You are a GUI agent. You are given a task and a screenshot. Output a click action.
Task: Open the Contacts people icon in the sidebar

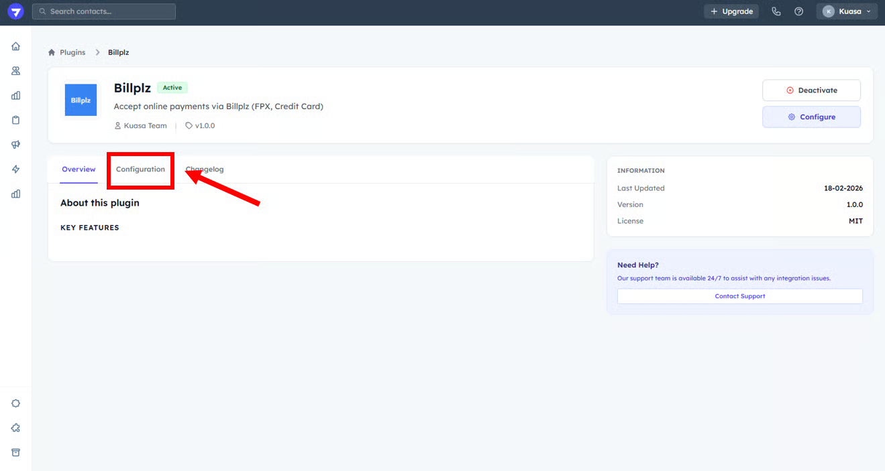(15, 71)
